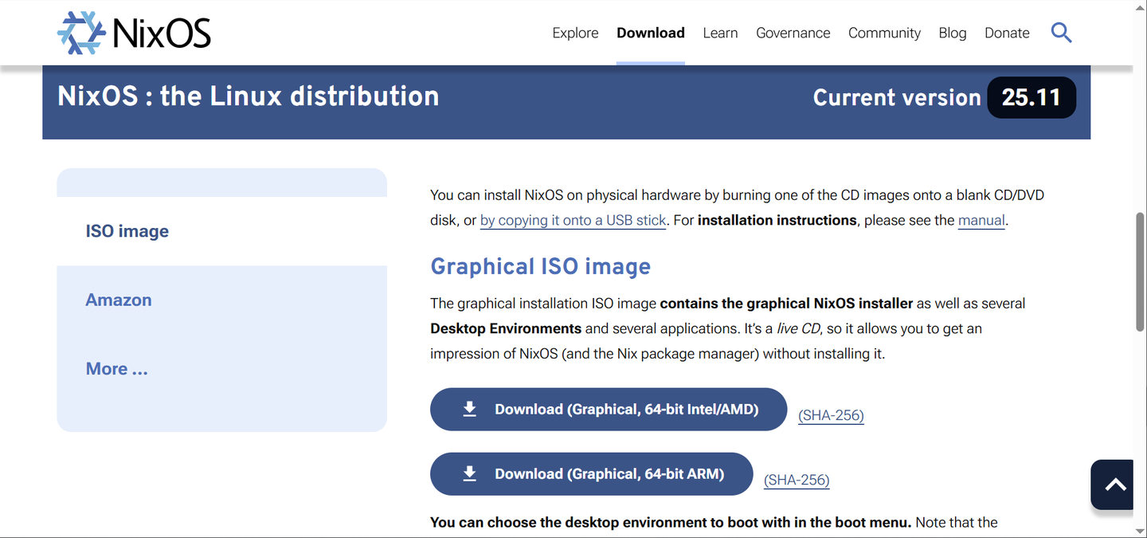Open the manual link
Image resolution: width=1147 pixels, height=538 pixels.
[x=981, y=221]
